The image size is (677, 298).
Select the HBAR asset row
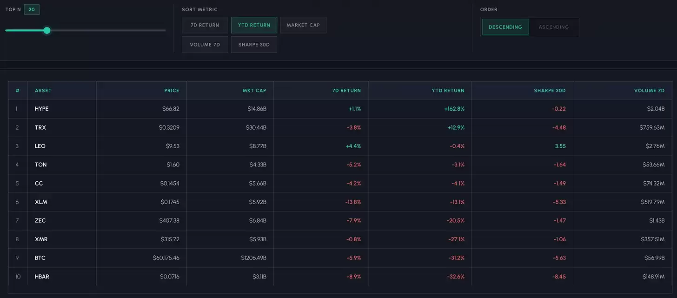[x=340, y=277]
